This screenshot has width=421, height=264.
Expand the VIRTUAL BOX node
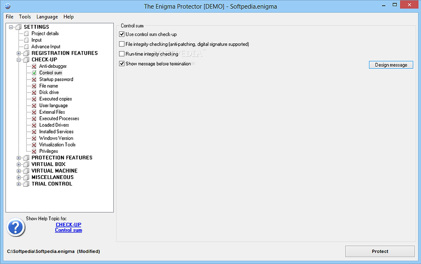tap(19, 164)
